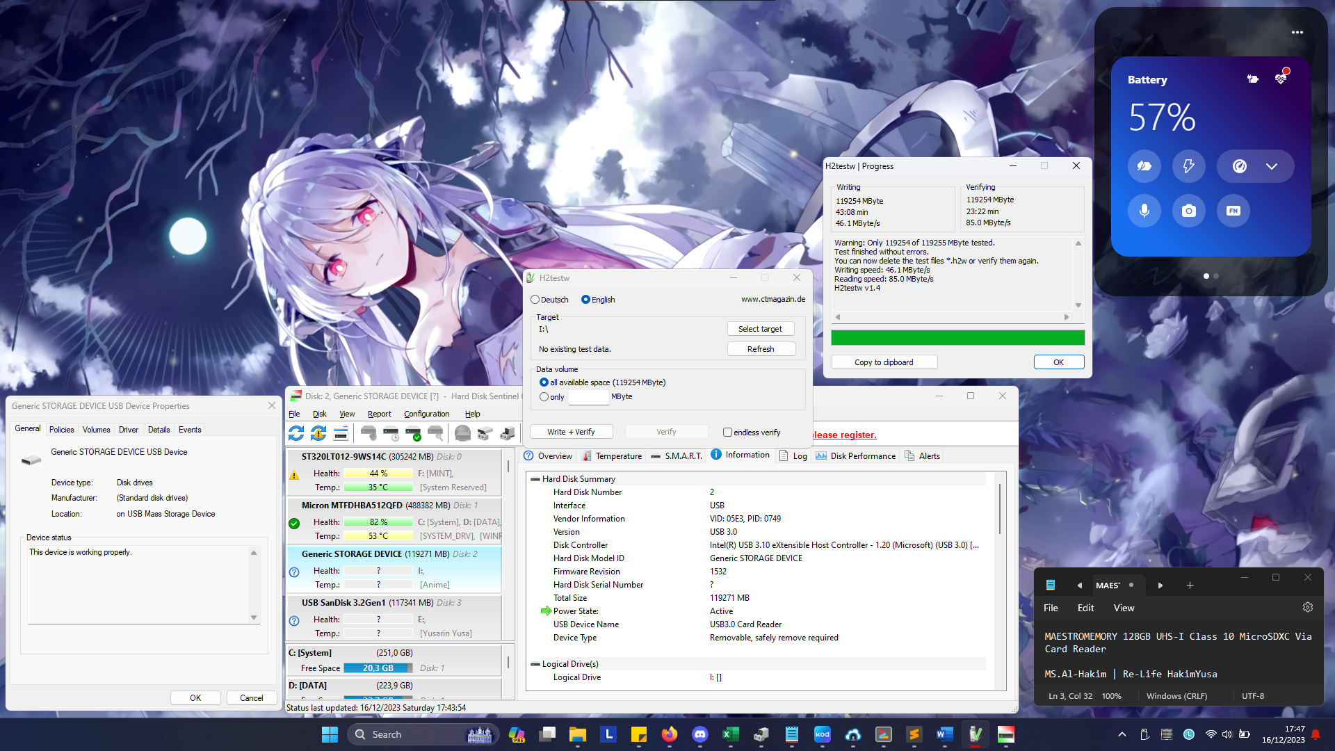Click the battery saver leaf icon in widget
The width and height of the screenshot is (1335, 751).
[1144, 166]
